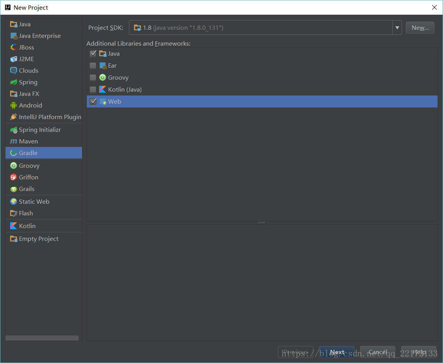Click the Clouds icon
The height and width of the screenshot is (363, 443).
click(14, 70)
